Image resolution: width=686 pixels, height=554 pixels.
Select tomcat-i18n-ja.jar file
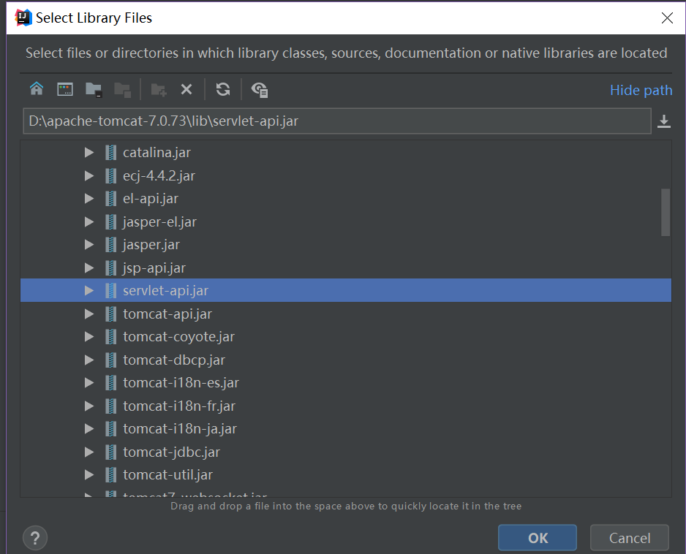click(180, 429)
